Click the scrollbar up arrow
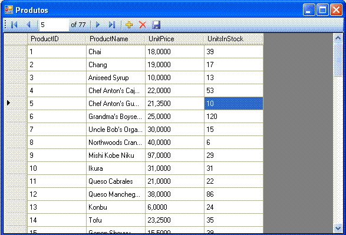346x235 pixels. point(338,38)
